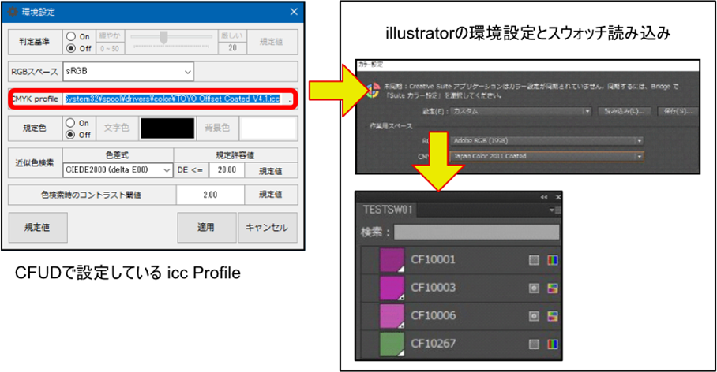This screenshot has width=717, height=372.
Task: Click the swatch 検索 search field
Action: pyautogui.click(x=476, y=232)
